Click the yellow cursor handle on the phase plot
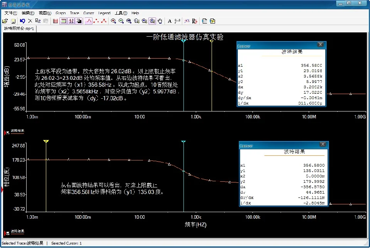Image resolution: width=370 pixels, height=248 pixels. [46, 141]
